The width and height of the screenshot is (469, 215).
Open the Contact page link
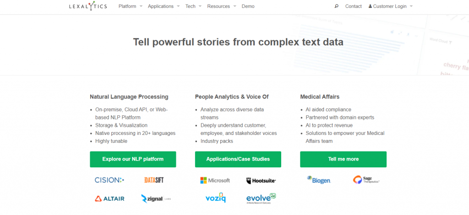click(353, 6)
